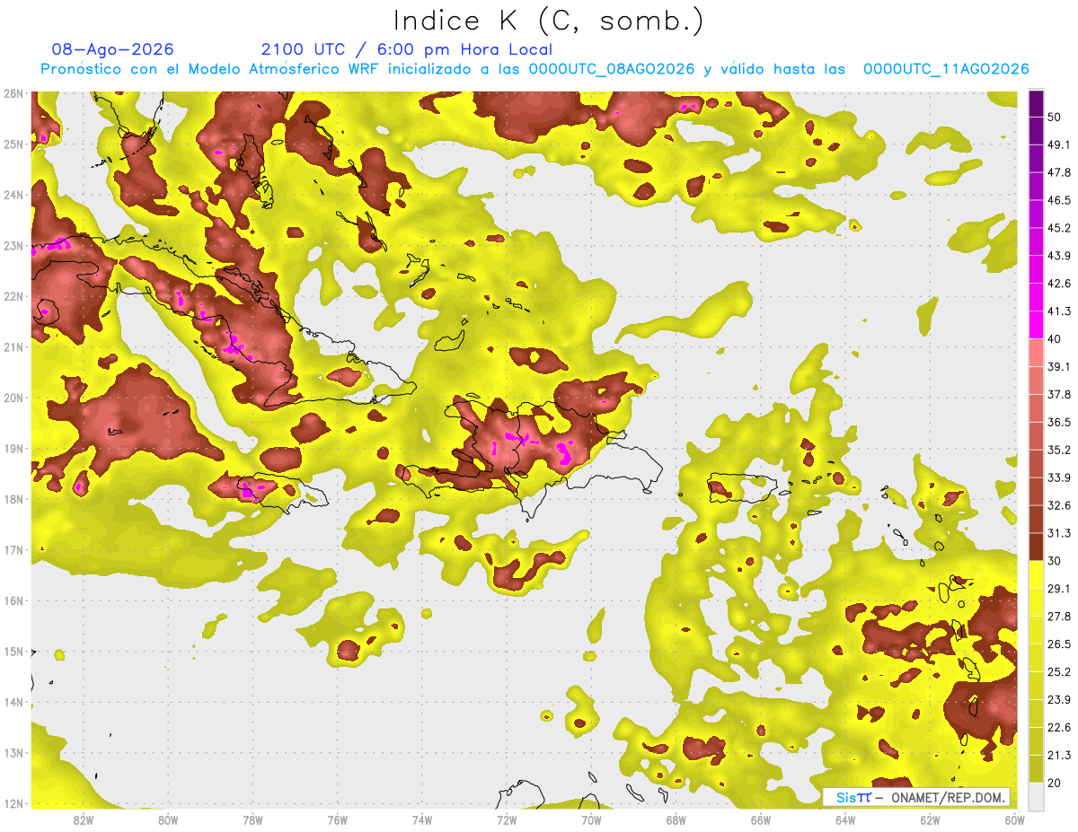This screenshot has height=832, width=1078.
Task: Click the "25N" latitude label
Action: [x=13, y=144]
